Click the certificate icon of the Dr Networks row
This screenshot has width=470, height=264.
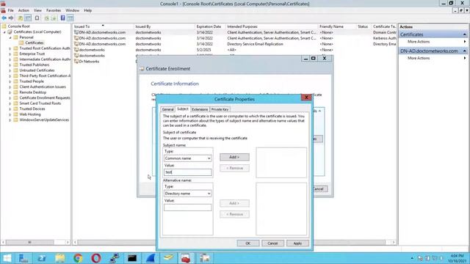[x=76, y=62]
